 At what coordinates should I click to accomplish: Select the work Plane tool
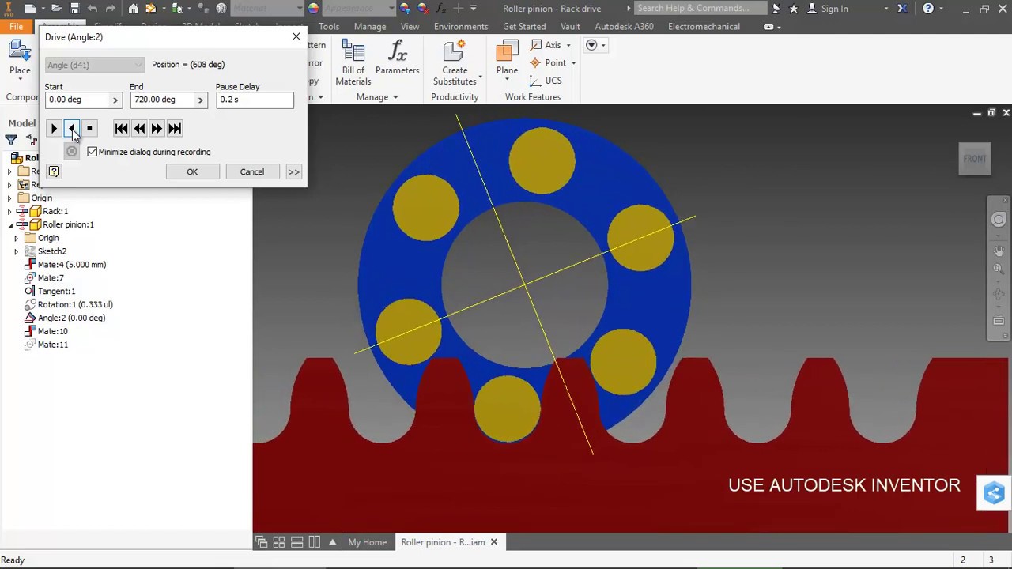coord(507,60)
